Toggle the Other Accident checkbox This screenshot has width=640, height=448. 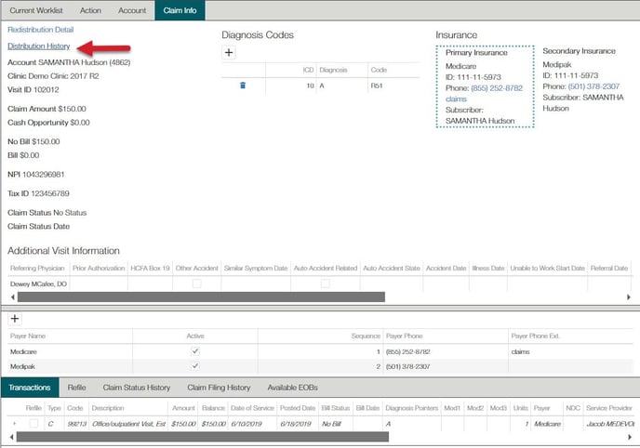[x=196, y=283]
